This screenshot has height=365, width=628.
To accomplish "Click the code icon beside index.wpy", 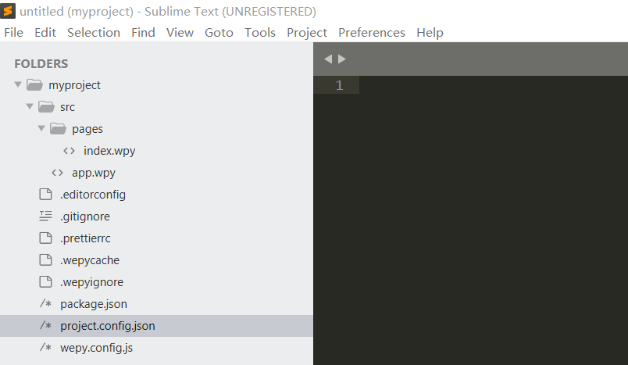I will pos(69,151).
